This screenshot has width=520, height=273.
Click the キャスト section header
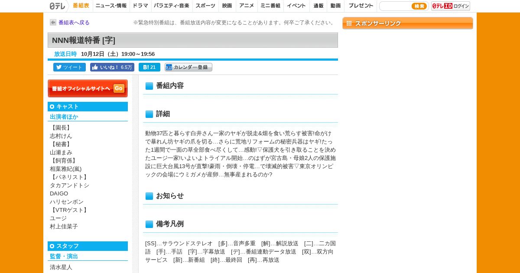point(88,107)
